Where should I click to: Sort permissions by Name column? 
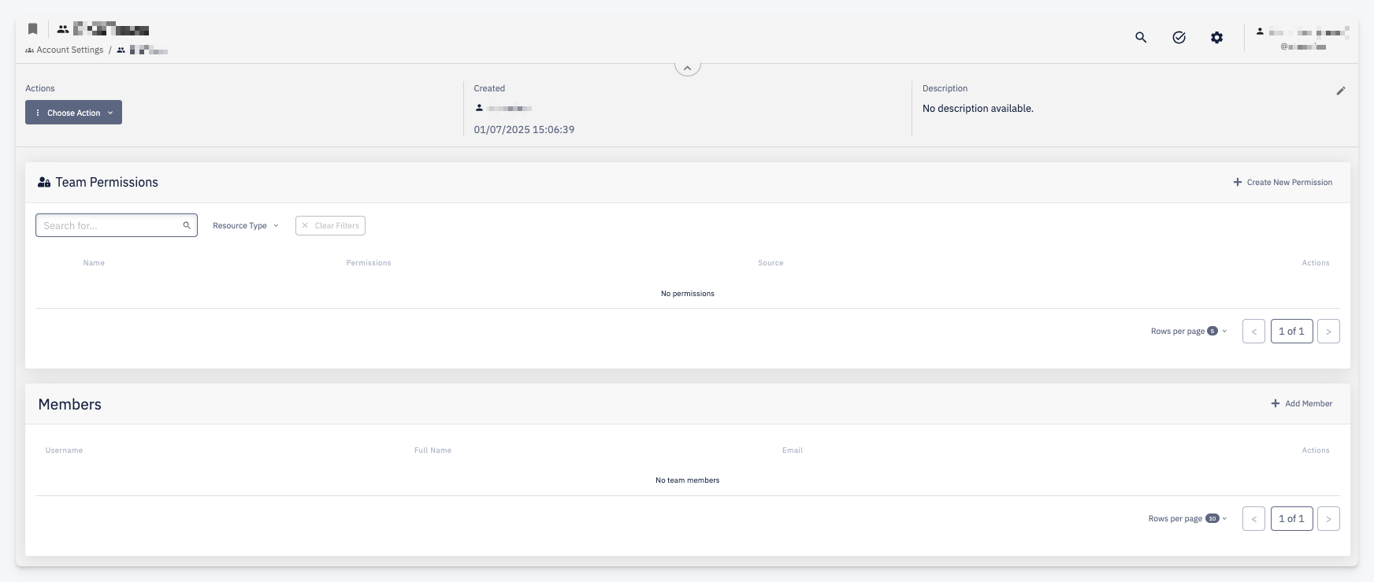[94, 263]
